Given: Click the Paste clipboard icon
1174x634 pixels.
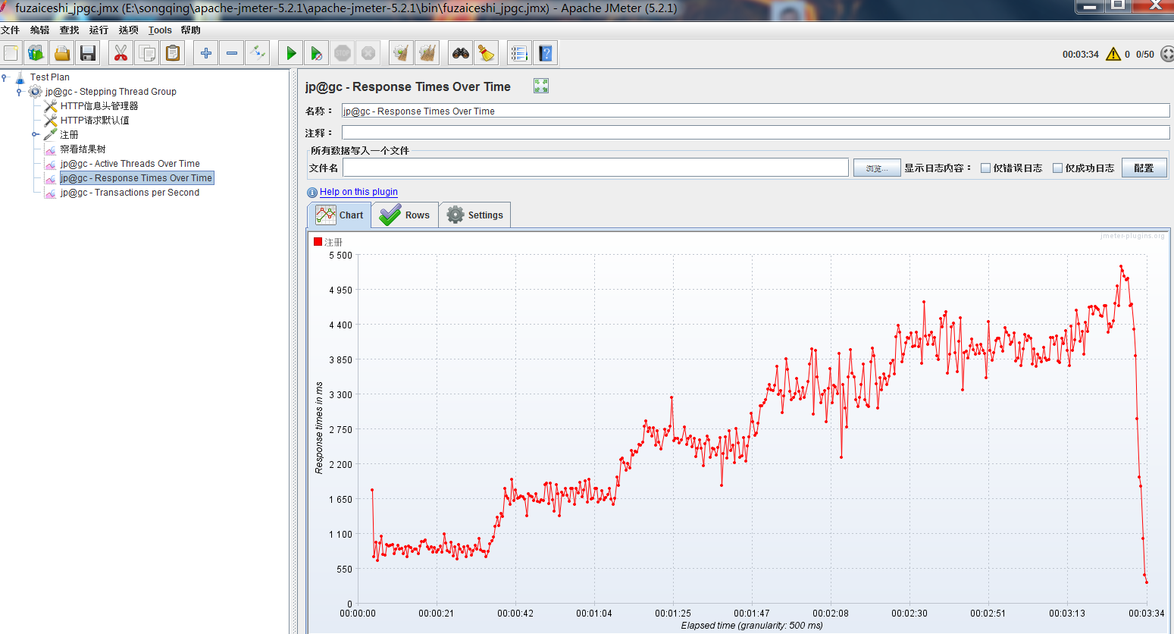Looking at the screenshot, I should pos(173,53).
